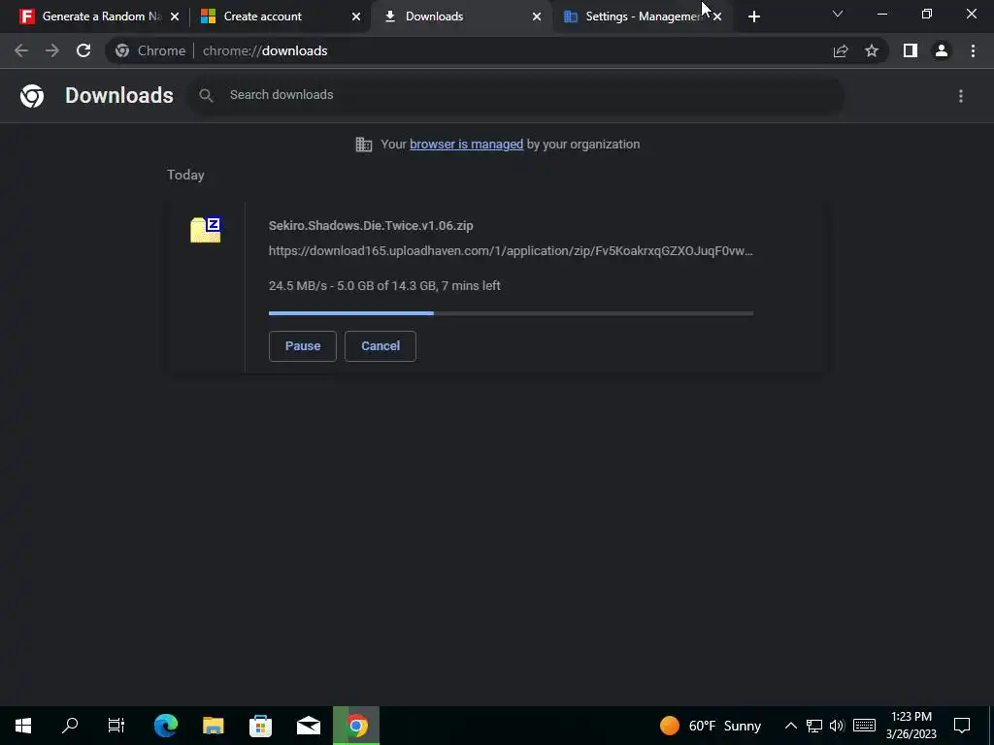Click the zip file icon for Sekiro download
Image resolution: width=994 pixels, height=745 pixels.
(206, 230)
